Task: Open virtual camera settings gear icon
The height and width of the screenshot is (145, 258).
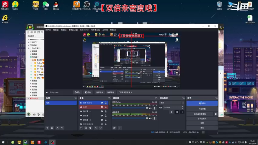Action: [215, 114]
